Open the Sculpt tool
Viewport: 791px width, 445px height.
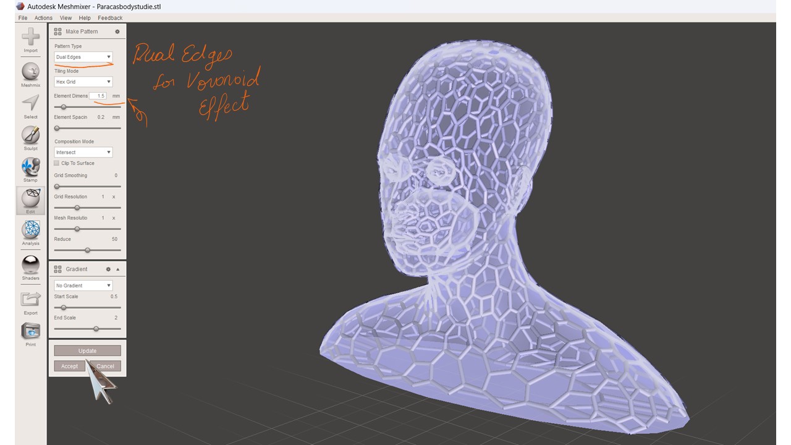tap(30, 138)
